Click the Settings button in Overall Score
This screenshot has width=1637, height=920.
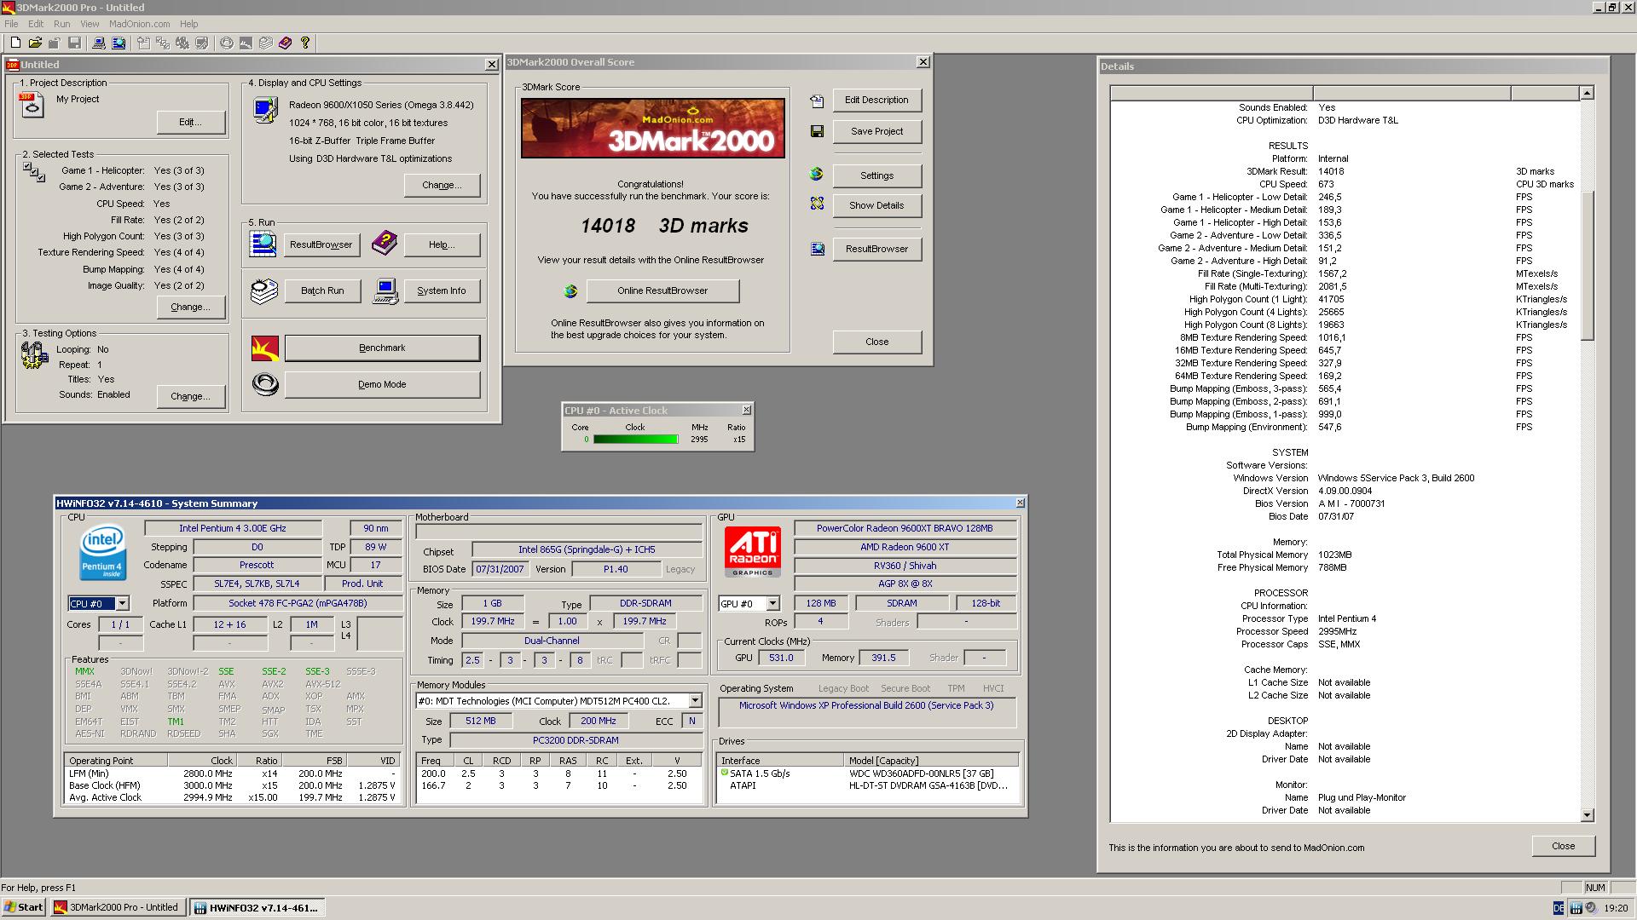click(876, 174)
